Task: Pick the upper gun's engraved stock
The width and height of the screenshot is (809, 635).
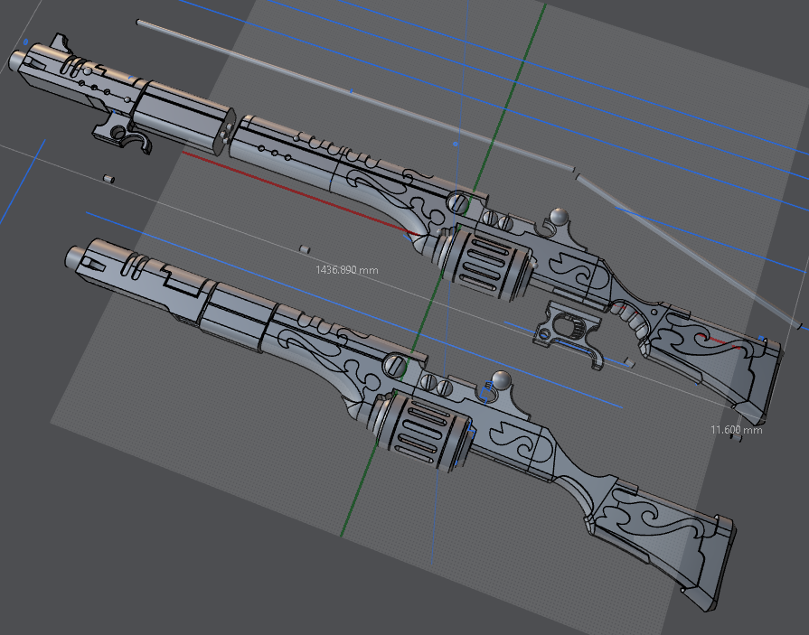Action: [x=715, y=360]
